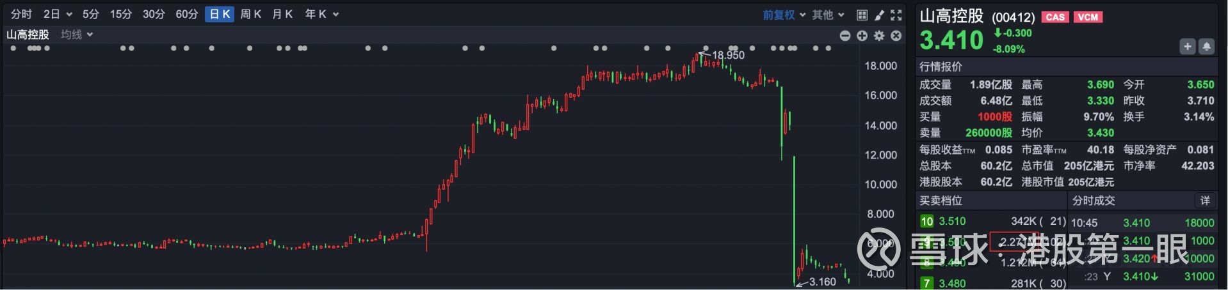The width and height of the screenshot is (1228, 290).
Task: Click the 18.950 high price marker
Action: click(x=728, y=55)
